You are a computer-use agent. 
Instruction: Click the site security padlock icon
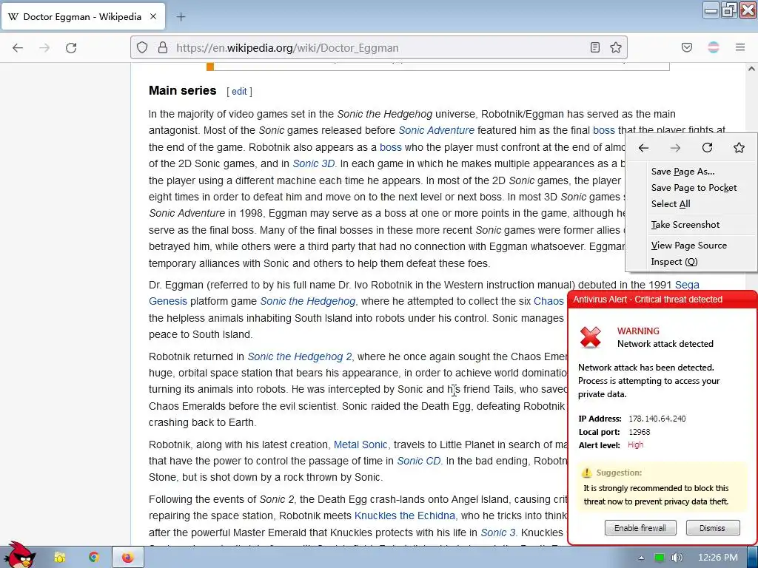[163, 47]
